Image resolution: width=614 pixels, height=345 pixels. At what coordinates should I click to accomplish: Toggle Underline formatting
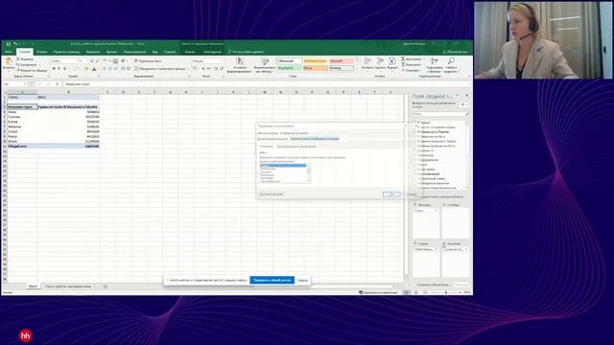(64, 68)
